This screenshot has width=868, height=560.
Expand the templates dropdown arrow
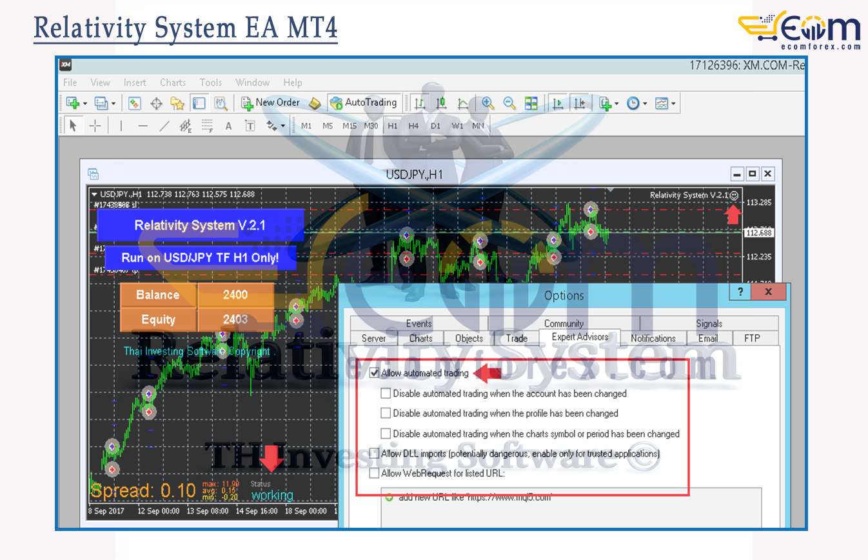point(673,103)
